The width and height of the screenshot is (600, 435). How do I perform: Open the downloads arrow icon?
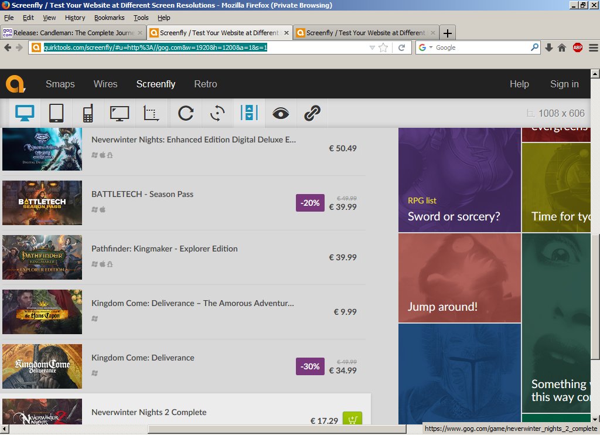pyautogui.click(x=549, y=47)
